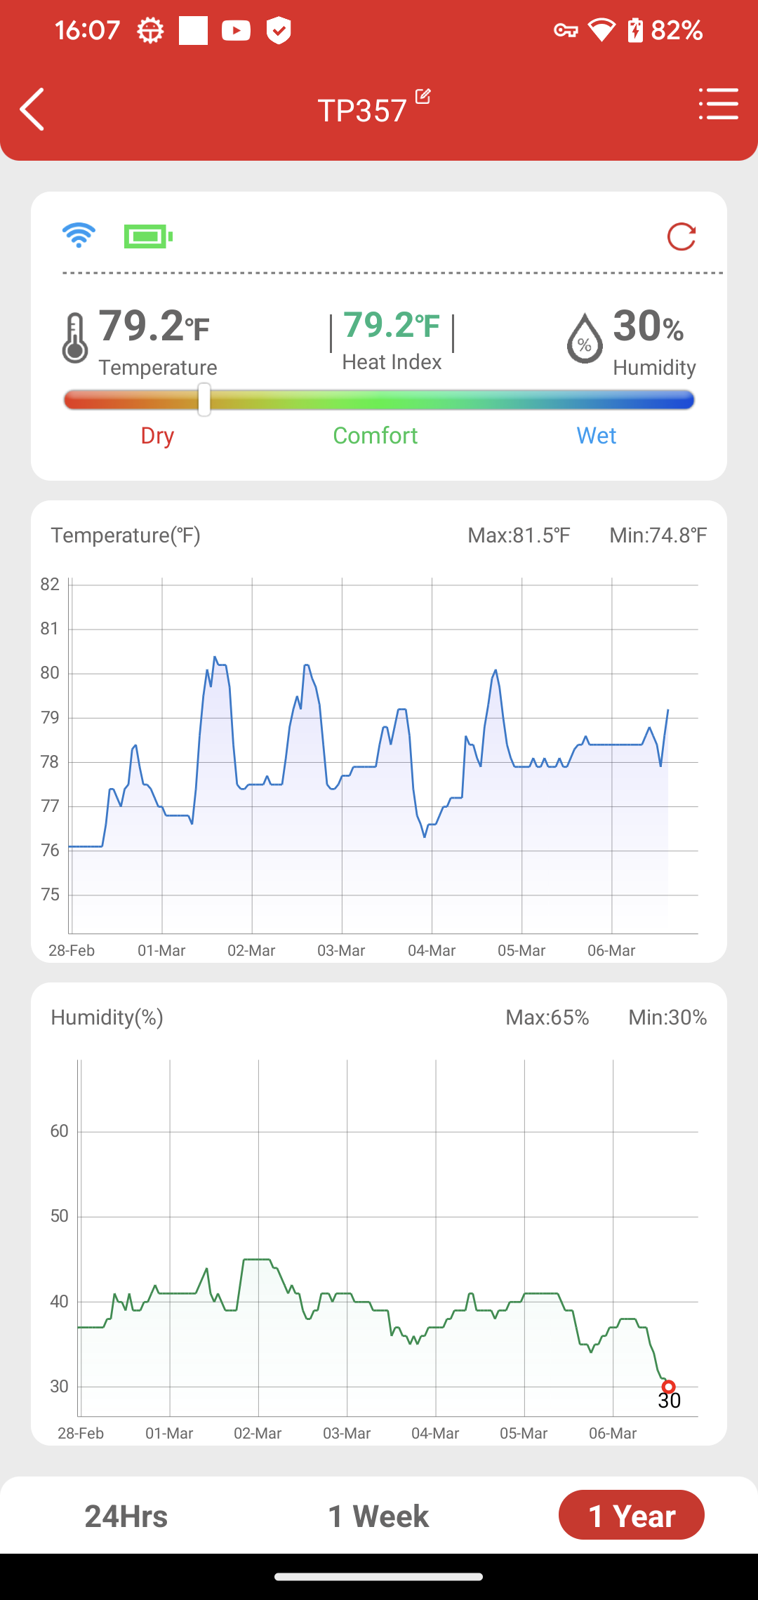758x1600 pixels.
Task: Open the hamburger list menu
Action: [x=719, y=104]
